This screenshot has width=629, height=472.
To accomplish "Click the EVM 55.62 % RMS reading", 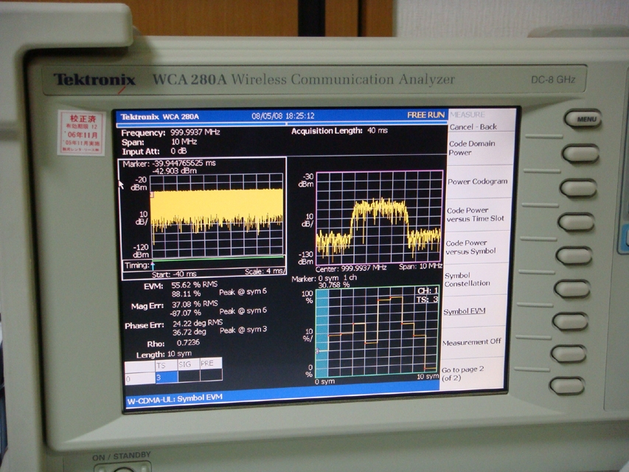I will (194, 285).
